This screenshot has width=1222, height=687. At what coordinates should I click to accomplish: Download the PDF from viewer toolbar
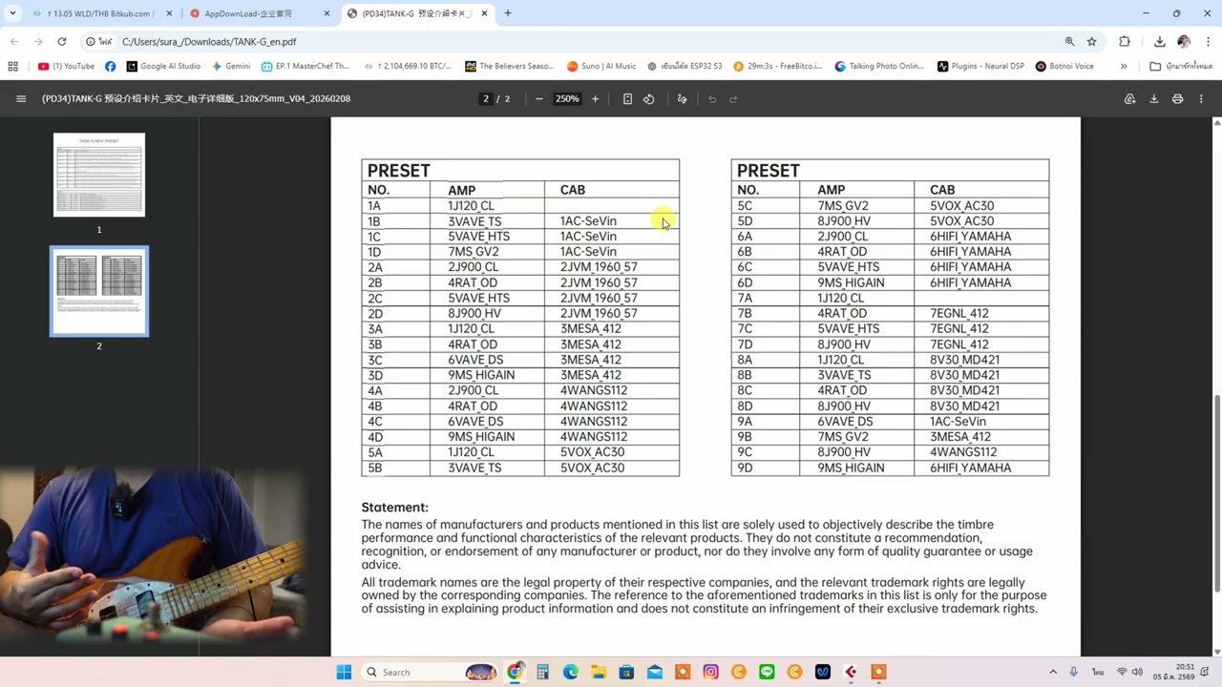[x=1153, y=99]
